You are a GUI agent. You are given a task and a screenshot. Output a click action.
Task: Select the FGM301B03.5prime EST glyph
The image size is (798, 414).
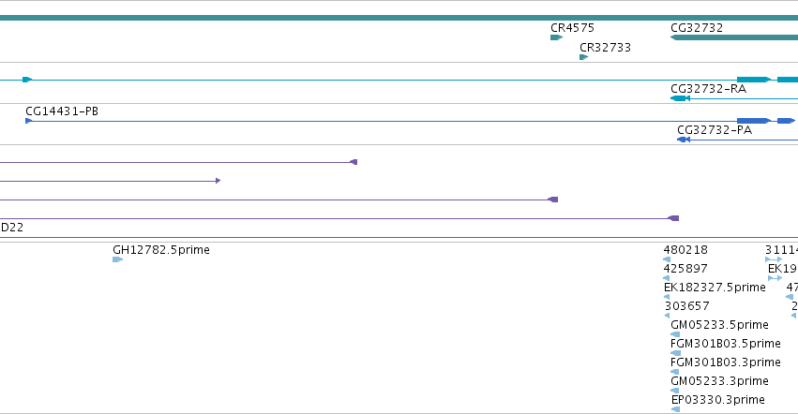pyautogui.click(x=676, y=353)
